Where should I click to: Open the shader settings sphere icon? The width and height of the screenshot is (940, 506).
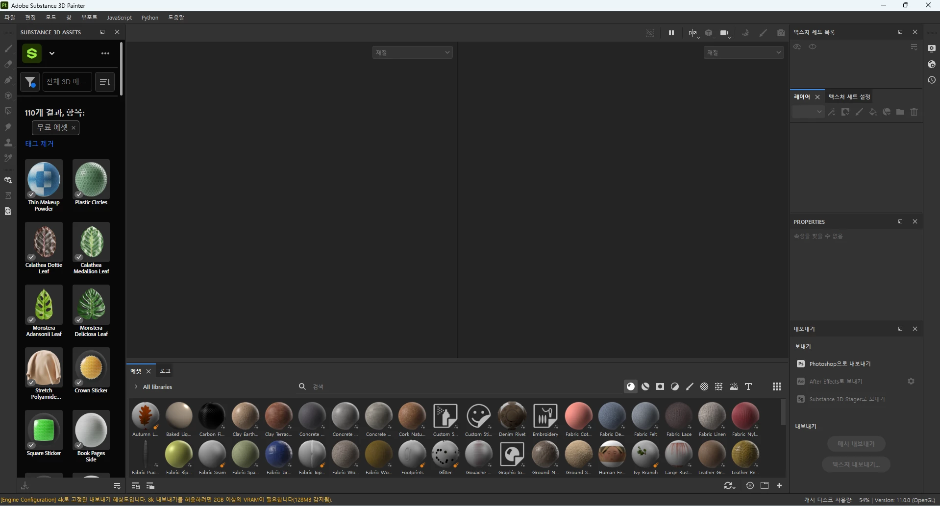(x=932, y=64)
